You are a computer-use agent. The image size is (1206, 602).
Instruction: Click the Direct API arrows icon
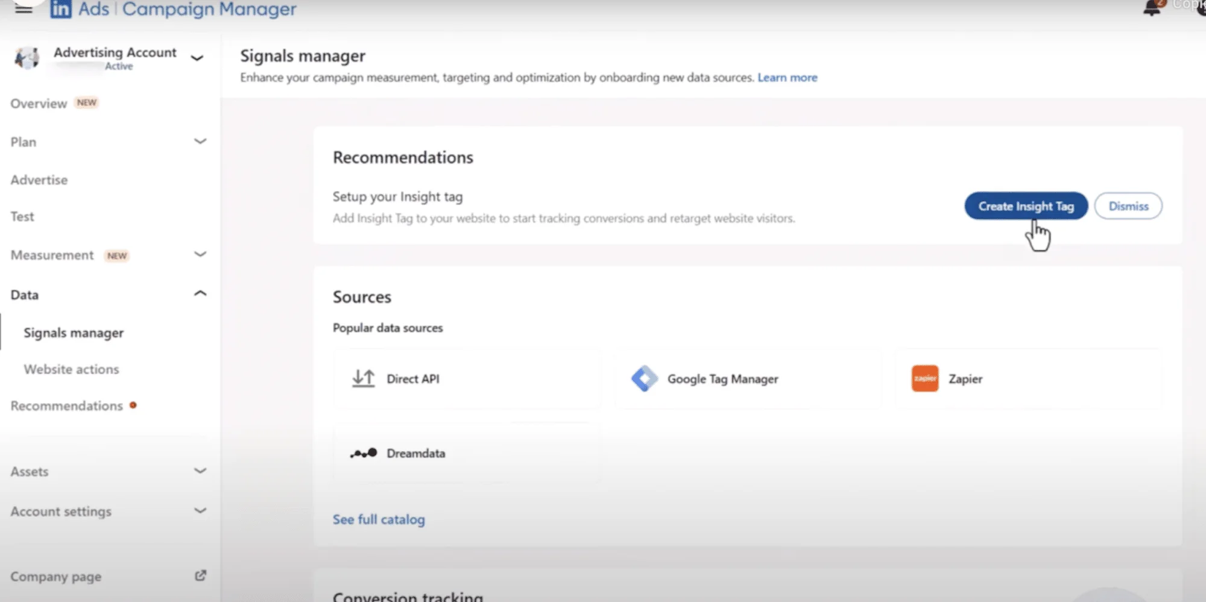tap(364, 379)
